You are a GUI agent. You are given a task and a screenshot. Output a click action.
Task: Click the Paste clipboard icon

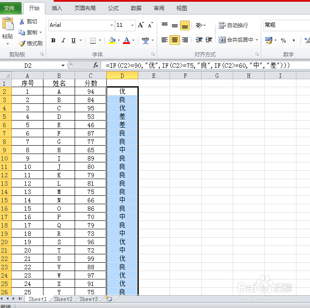pyautogui.click(x=7, y=24)
